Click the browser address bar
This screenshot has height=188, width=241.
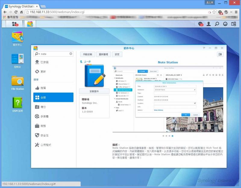[x=117, y=12]
